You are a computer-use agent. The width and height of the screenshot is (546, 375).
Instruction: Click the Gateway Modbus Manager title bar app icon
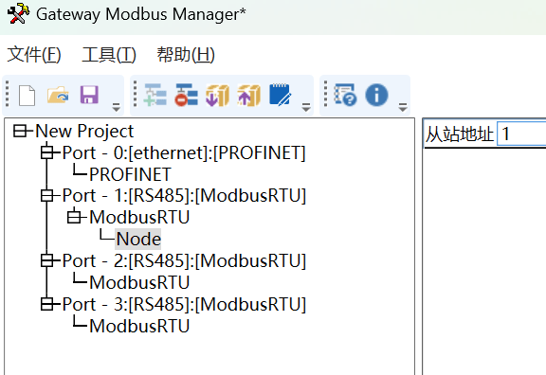point(18,14)
